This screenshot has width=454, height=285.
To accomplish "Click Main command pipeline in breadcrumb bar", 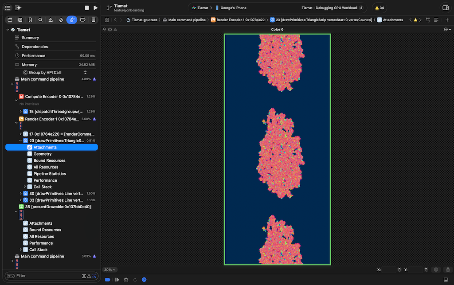I will [x=186, y=20].
